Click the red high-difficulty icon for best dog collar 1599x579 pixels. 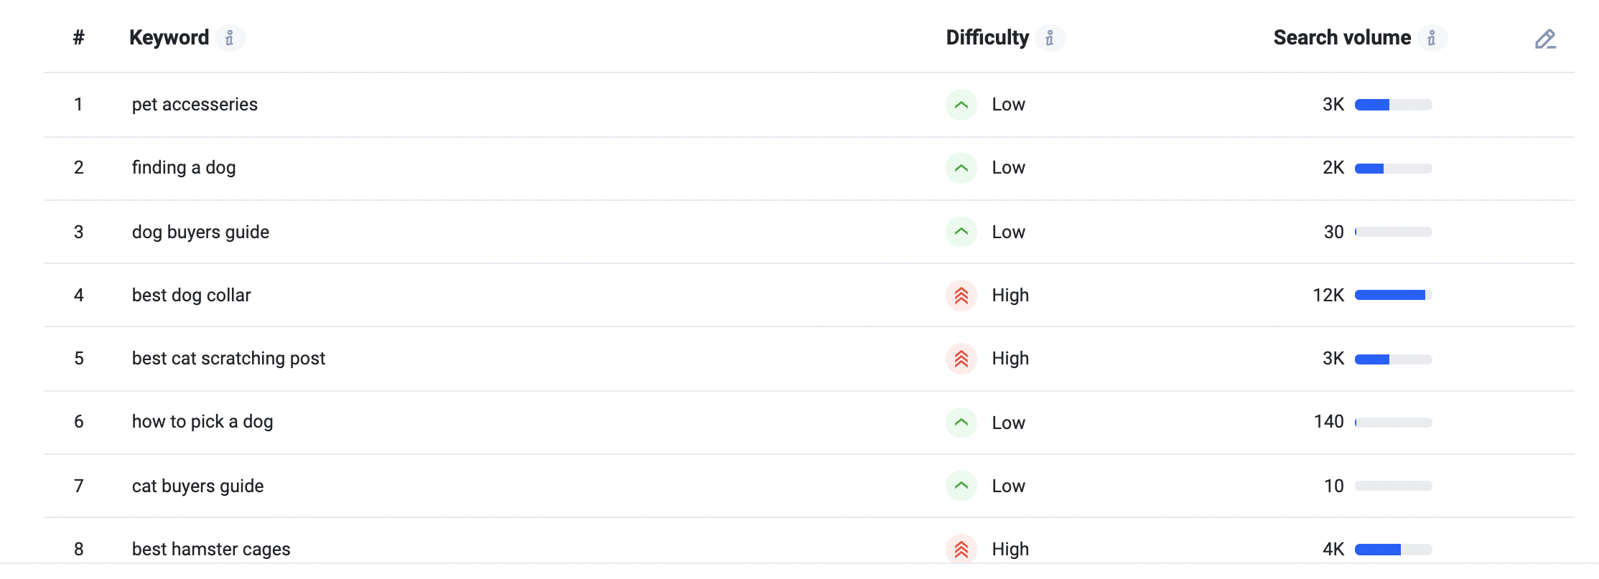(961, 296)
